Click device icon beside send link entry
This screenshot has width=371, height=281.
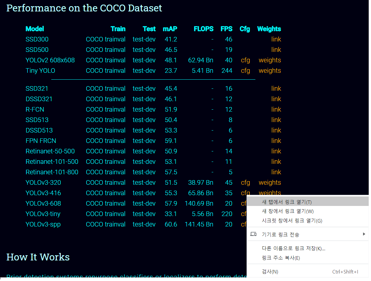(x=253, y=234)
